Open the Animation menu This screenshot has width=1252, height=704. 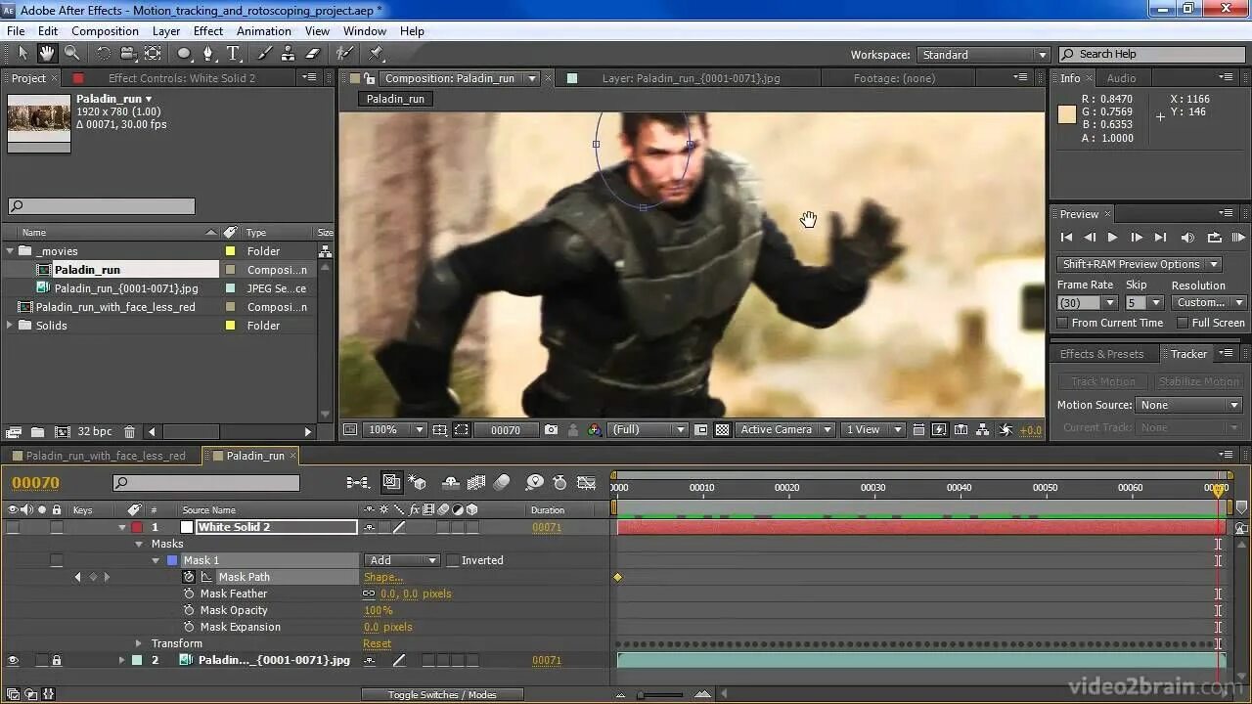tap(264, 31)
